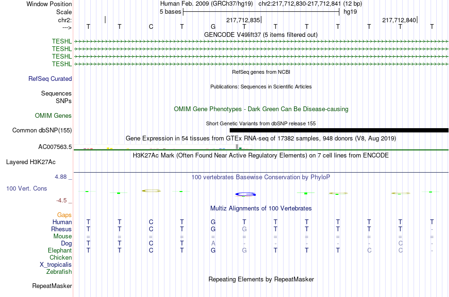Click the OMIM Gene Phenotypes track title
The image size is (449, 297).
[261, 109]
